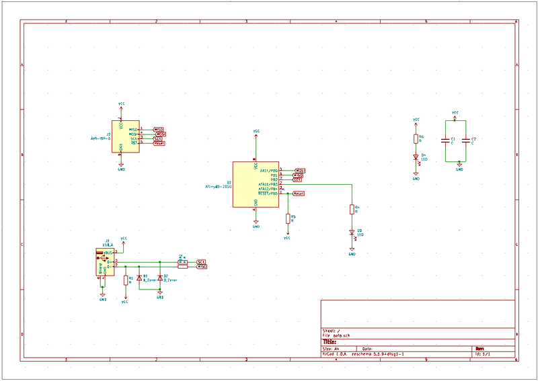The width and height of the screenshot is (538, 381).
Task: Select resistor R6 near top right
Action: [x=416, y=139]
